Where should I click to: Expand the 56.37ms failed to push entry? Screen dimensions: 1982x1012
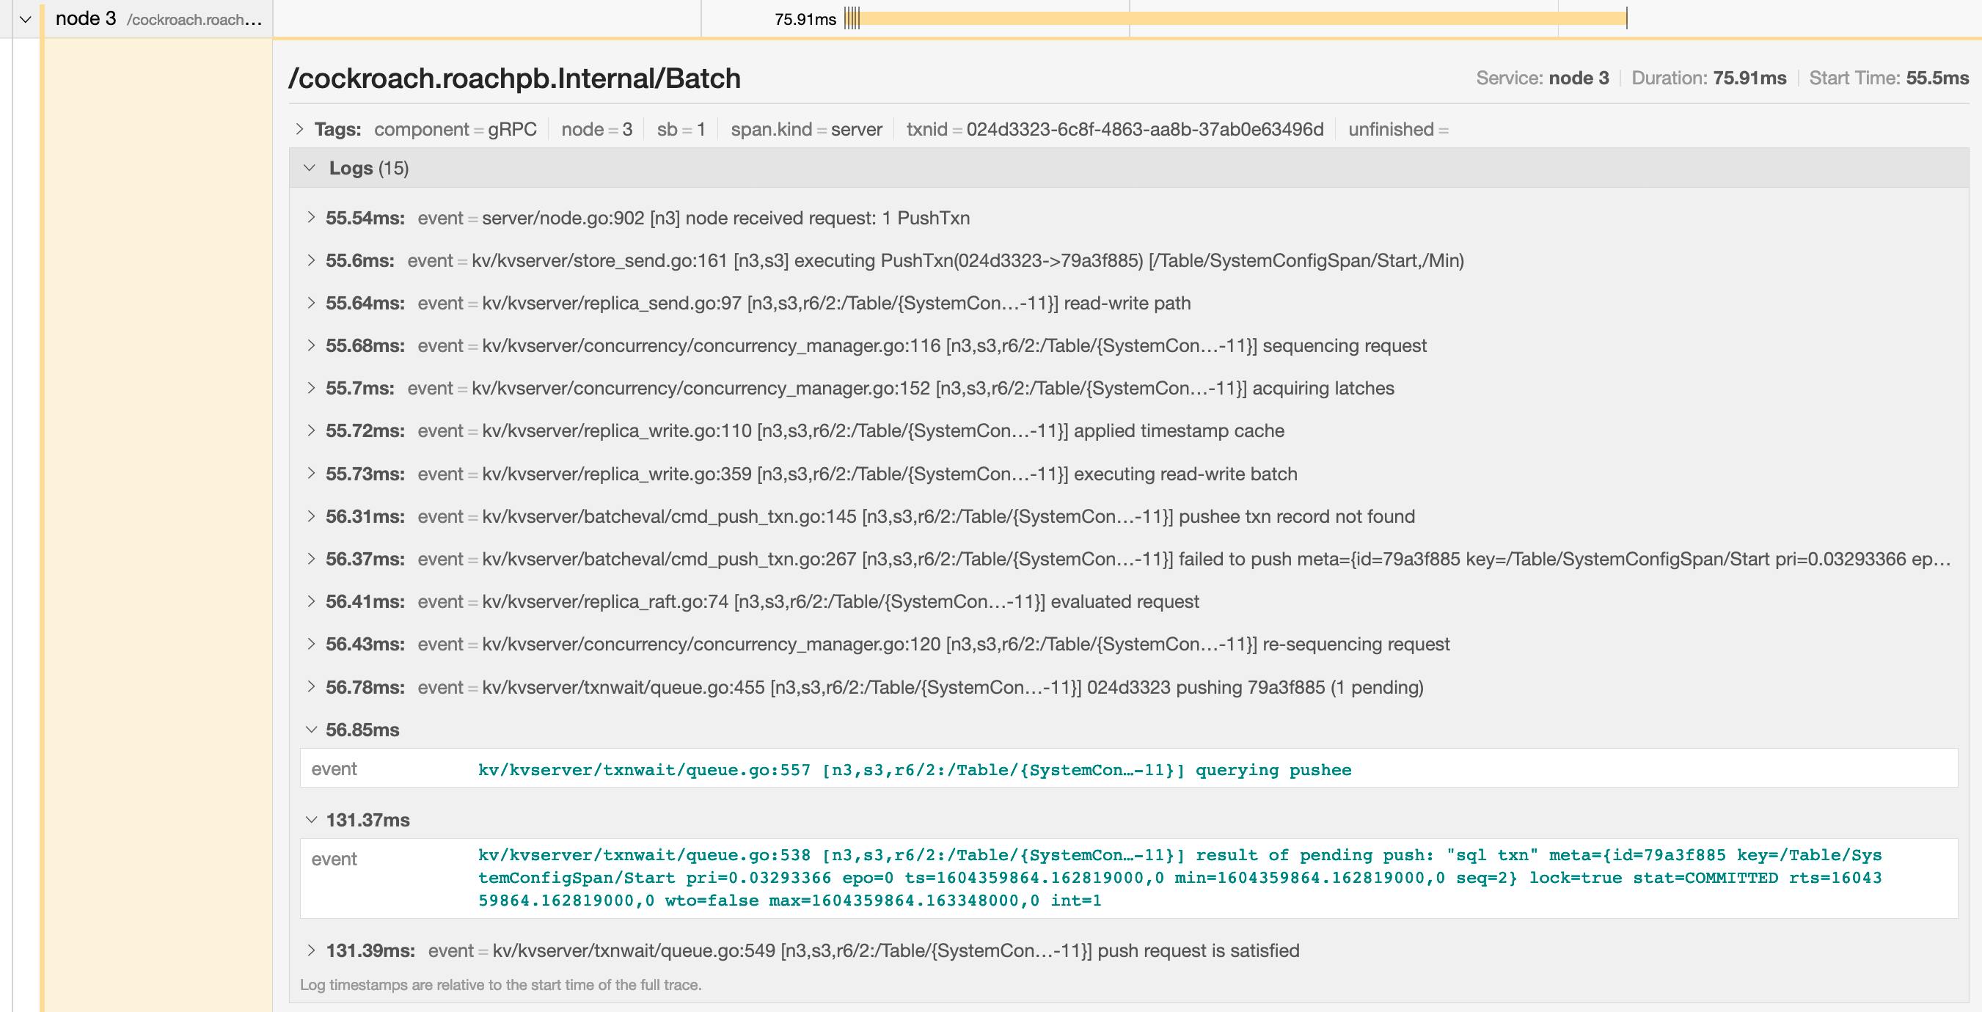[311, 559]
